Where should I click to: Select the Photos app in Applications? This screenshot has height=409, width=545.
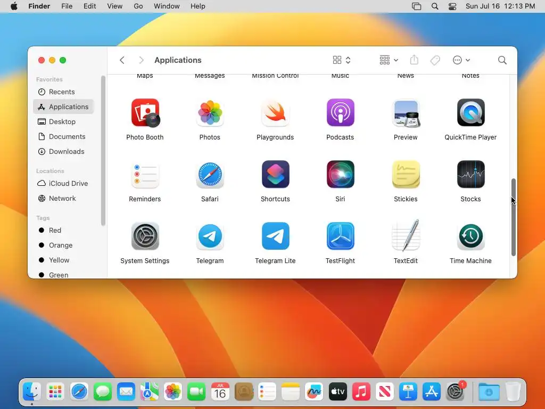pos(210,113)
